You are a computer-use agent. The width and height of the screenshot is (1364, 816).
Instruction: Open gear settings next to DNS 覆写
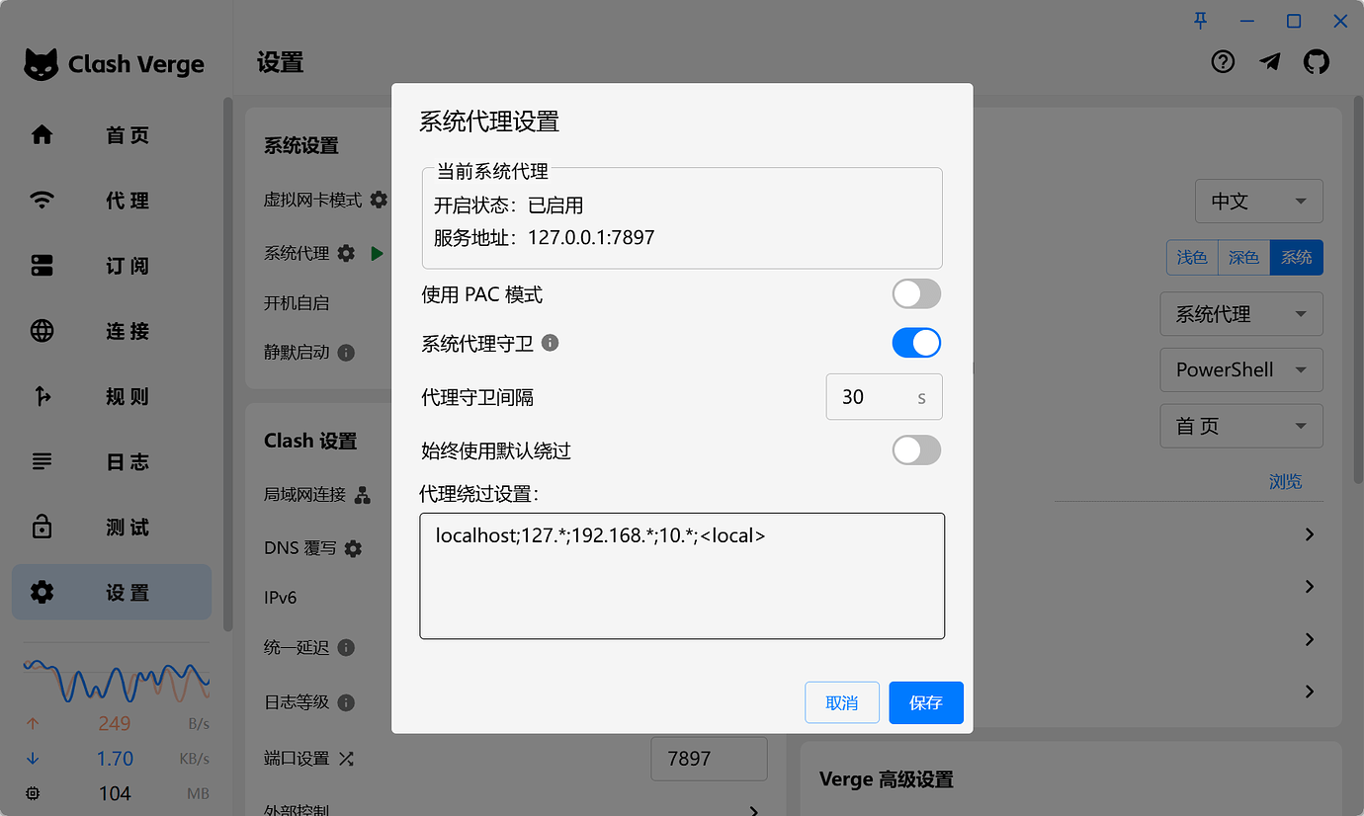pos(353,547)
